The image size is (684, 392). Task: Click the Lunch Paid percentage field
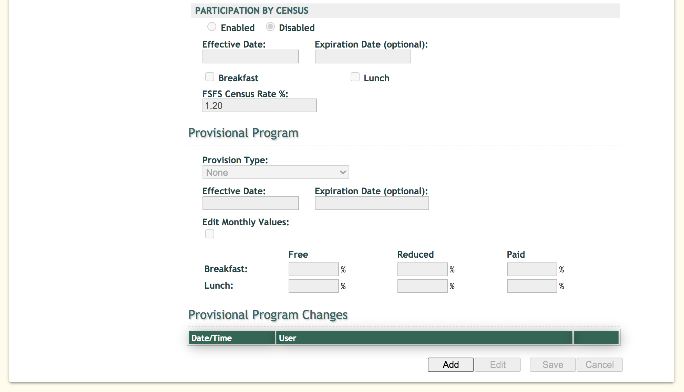tap(532, 286)
